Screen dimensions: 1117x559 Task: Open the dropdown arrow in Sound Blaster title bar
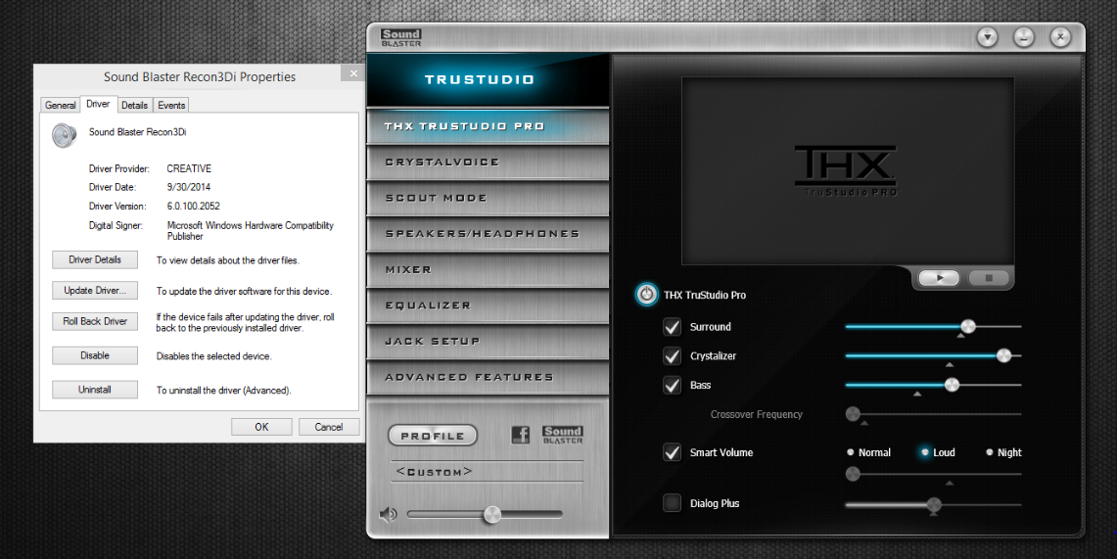988,37
